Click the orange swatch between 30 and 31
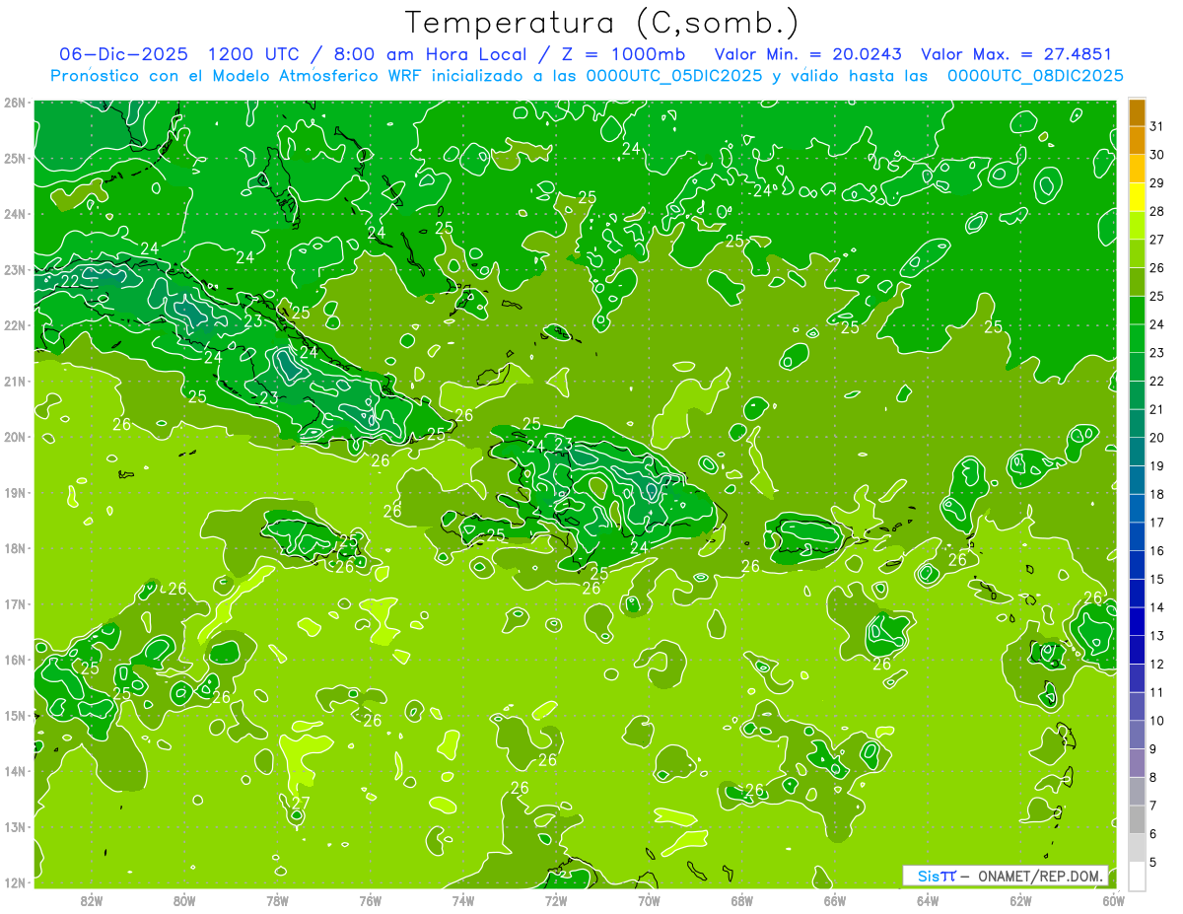 pos(1137,140)
